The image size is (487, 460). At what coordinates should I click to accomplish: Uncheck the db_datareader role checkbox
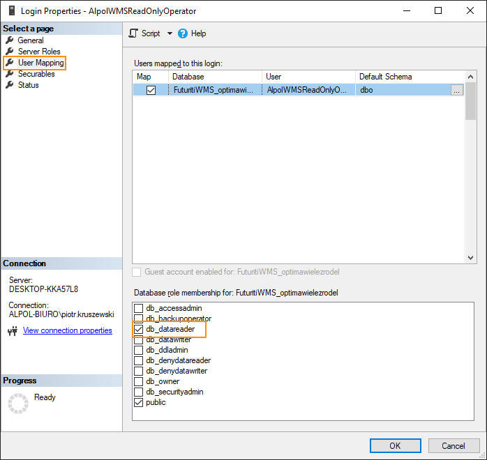click(x=139, y=329)
